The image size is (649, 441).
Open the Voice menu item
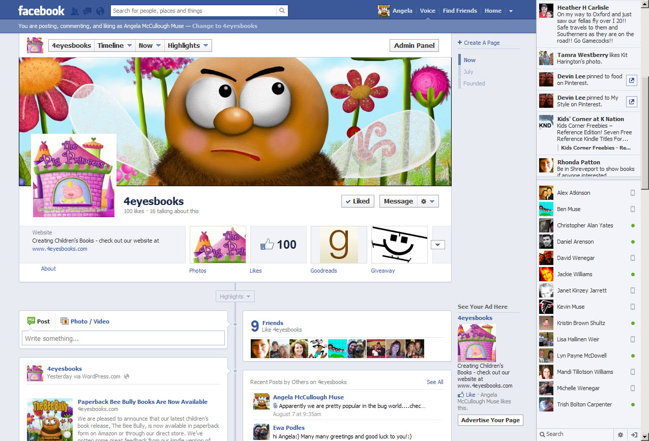427,11
